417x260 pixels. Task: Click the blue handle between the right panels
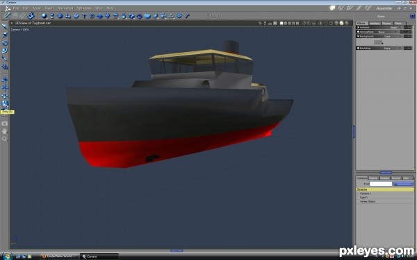tap(386, 173)
